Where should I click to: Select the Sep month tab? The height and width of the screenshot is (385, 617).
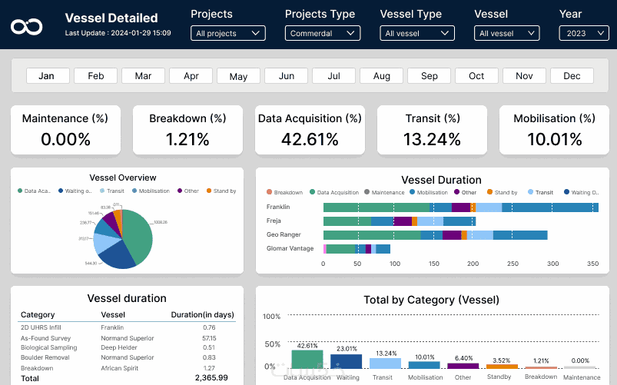[x=429, y=76]
